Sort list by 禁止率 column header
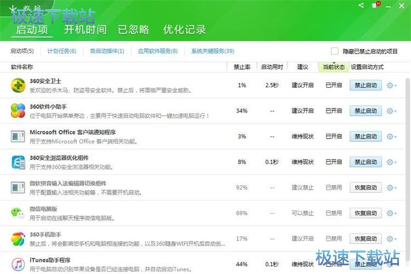 242,67
